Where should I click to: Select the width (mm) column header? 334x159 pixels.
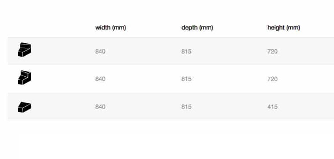point(111,27)
